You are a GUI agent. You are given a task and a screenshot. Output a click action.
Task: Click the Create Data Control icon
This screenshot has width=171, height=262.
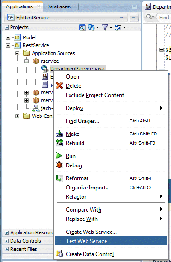pos(59,254)
